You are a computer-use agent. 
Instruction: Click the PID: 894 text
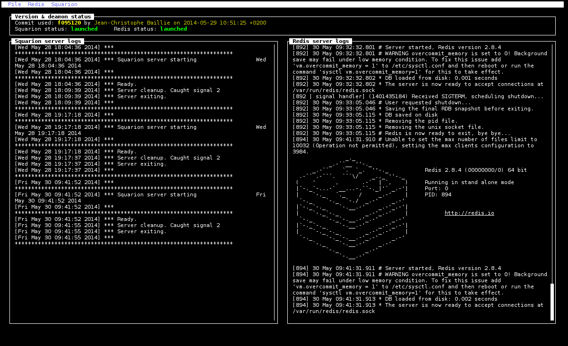click(438, 194)
